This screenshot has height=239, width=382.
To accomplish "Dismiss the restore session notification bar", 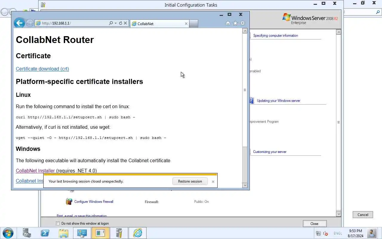I will [x=213, y=181].
